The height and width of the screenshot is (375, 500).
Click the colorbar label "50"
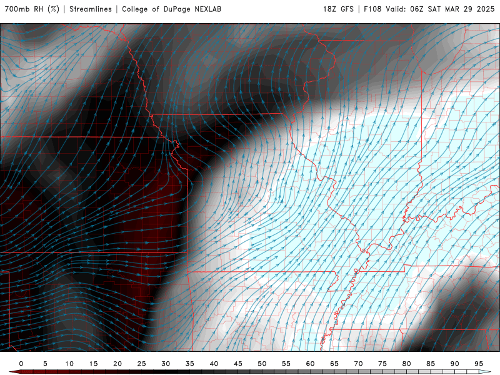262,364
